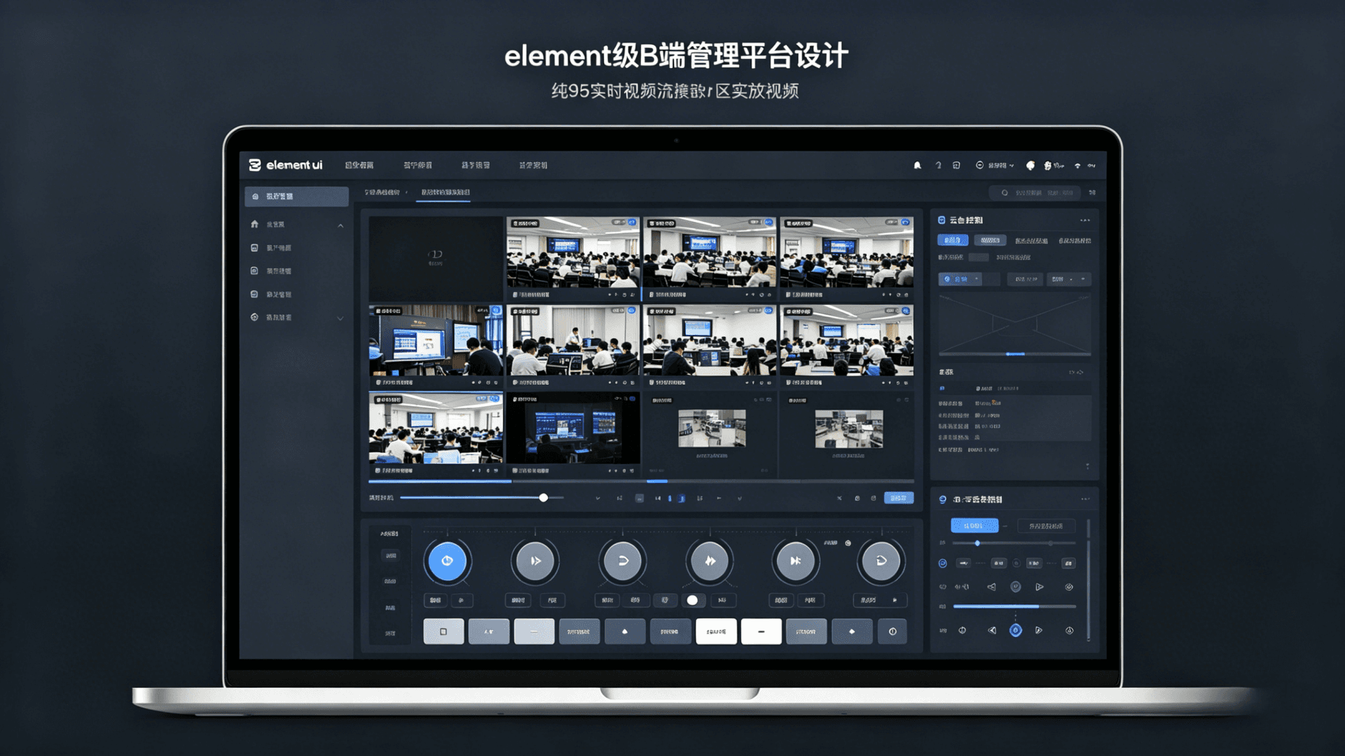This screenshot has width=1345, height=756.
Task: Click the blue button in lower-right control panel
Action: (x=974, y=525)
